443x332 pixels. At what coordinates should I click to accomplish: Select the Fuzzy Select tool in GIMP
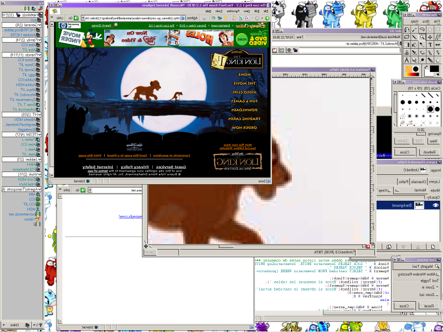415,29
